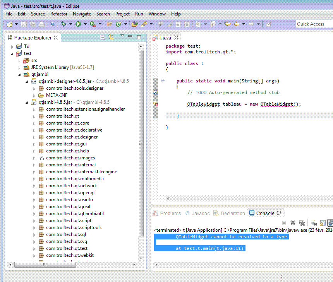The image size is (333, 282).
Task: Collapse All in Package Explorer
Action: [103, 38]
